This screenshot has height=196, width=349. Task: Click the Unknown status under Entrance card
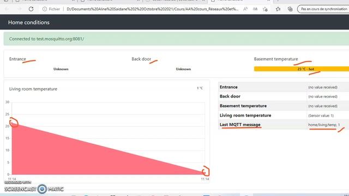[x=61, y=69]
